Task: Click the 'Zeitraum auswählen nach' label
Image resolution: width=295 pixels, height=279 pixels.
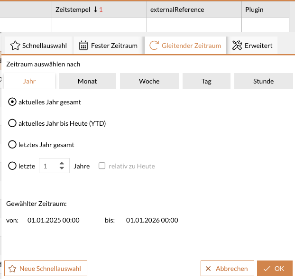Action: [x=43, y=64]
